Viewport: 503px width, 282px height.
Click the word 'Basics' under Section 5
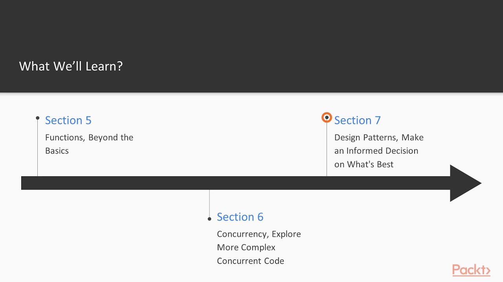57,151
